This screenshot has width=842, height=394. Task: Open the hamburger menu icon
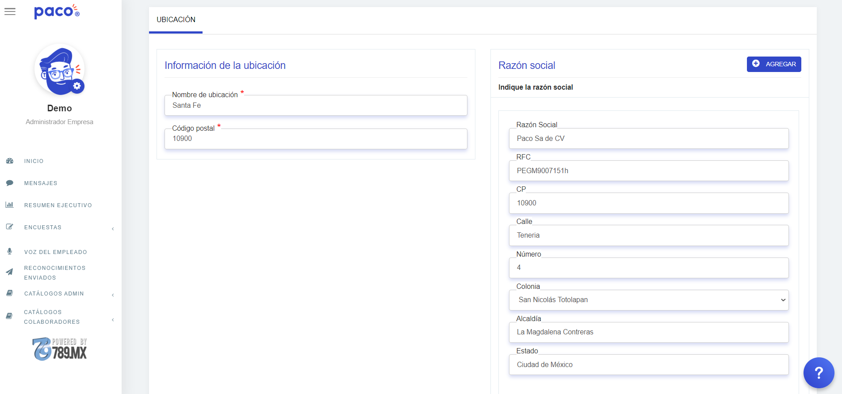(x=10, y=11)
